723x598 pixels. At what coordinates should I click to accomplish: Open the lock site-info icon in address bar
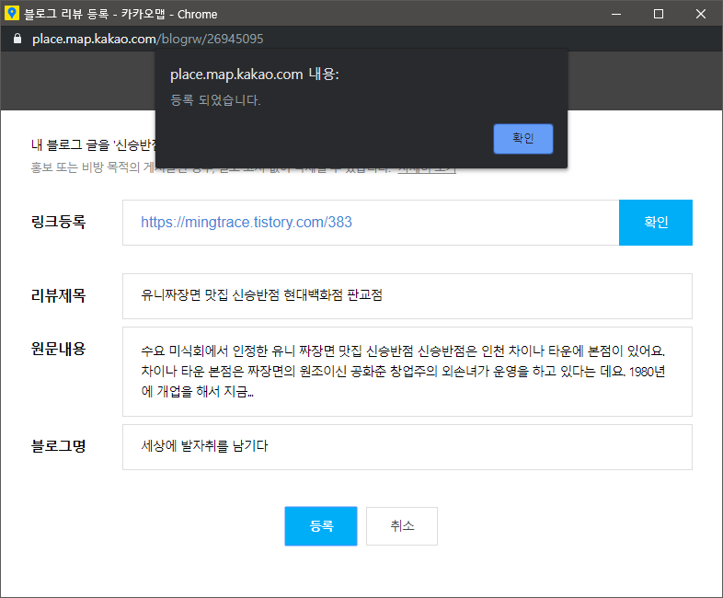17,39
